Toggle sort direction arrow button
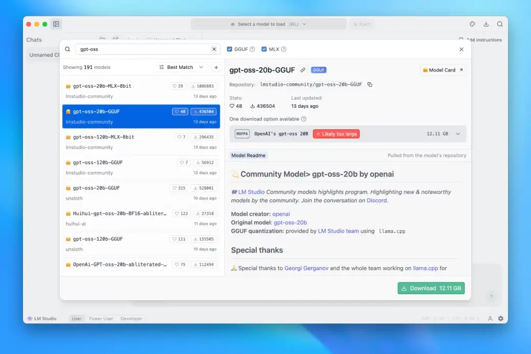This screenshot has height=354, width=531. click(216, 67)
